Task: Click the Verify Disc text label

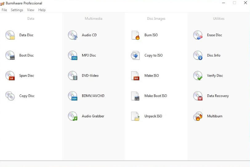Action: coord(215,76)
